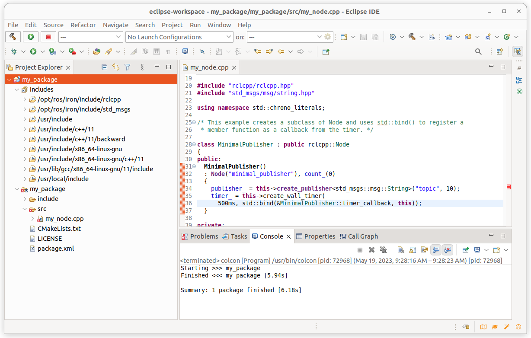Click Collapse All in Project Explorer
This screenshot has width=531, height=338.
105,67
